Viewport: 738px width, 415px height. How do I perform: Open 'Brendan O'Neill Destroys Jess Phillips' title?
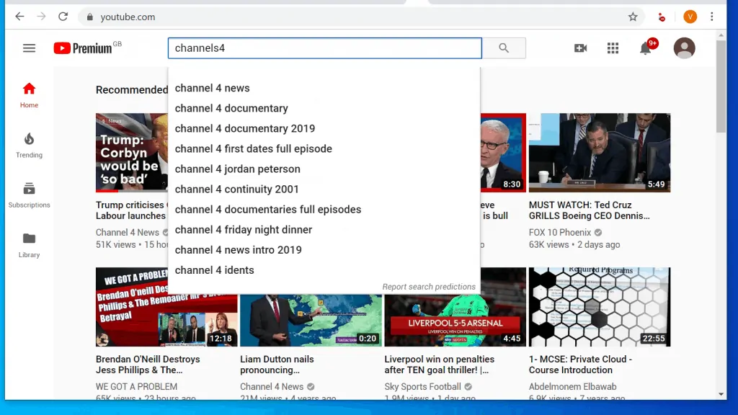click(x=148, y=365)
